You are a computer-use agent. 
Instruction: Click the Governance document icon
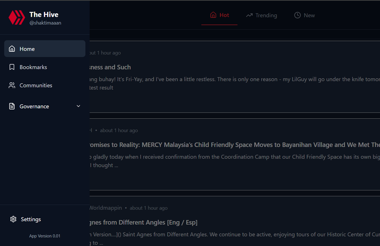tap(12, 106)
